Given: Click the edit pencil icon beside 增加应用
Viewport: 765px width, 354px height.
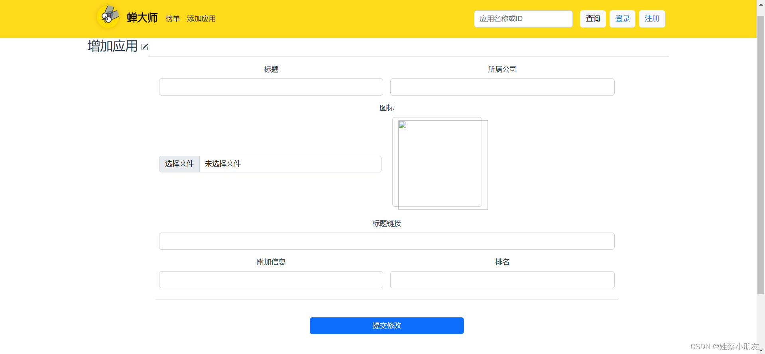Looking at the screenshot, I should [x=145, y=47].
